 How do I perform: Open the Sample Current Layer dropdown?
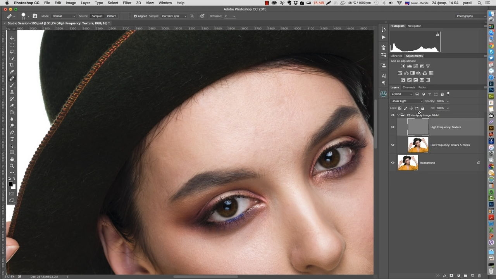(x=174, y=16)
